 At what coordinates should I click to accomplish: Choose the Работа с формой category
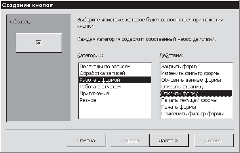coord(115,80)
